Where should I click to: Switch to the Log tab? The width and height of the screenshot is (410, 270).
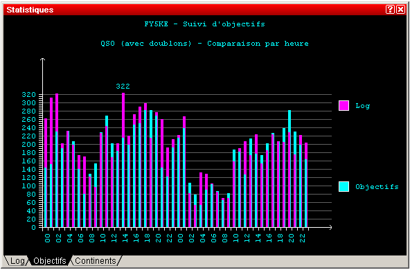coord(17,261)
